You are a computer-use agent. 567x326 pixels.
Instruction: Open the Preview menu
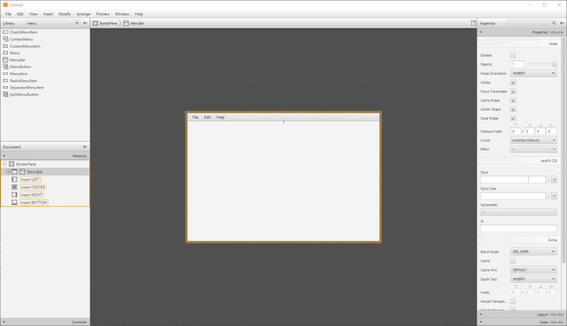102,14
